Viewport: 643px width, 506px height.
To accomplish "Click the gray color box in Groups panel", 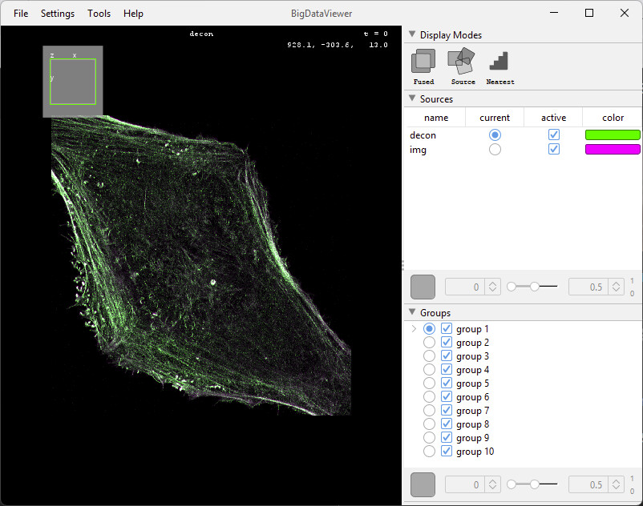I will coord(423,484).
